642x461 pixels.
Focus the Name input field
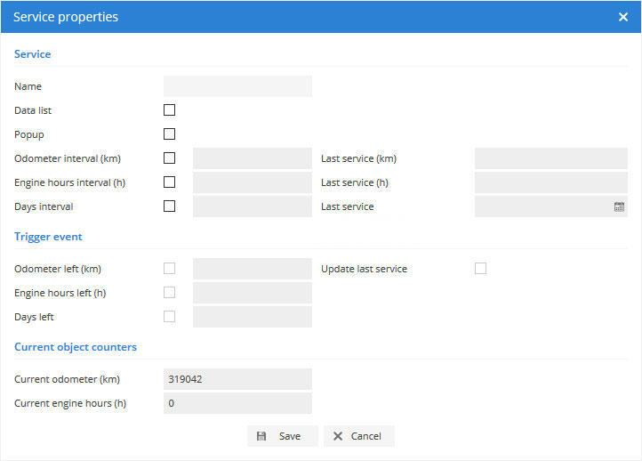point(237,86)
